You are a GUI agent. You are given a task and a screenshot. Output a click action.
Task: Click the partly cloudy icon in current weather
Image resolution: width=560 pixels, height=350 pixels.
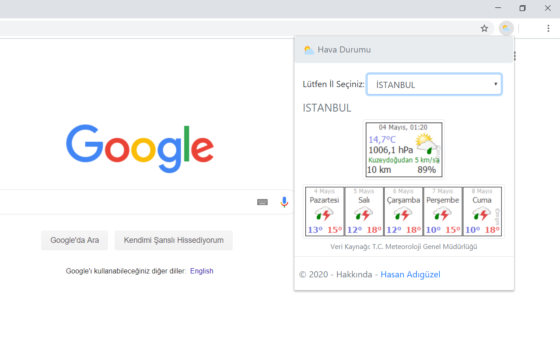(x=426, y=143)
